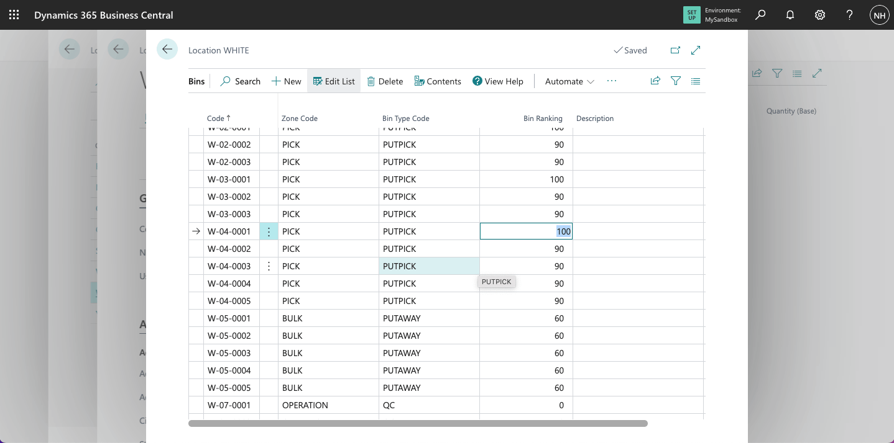Click Contents in the action bar

pyautogui.click(x=438, y=81)
